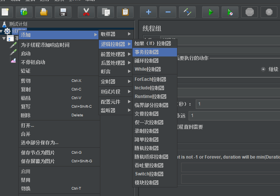Choose Switch控制器 from the submenu
The image size is (280, 196).
pos(155,174)
